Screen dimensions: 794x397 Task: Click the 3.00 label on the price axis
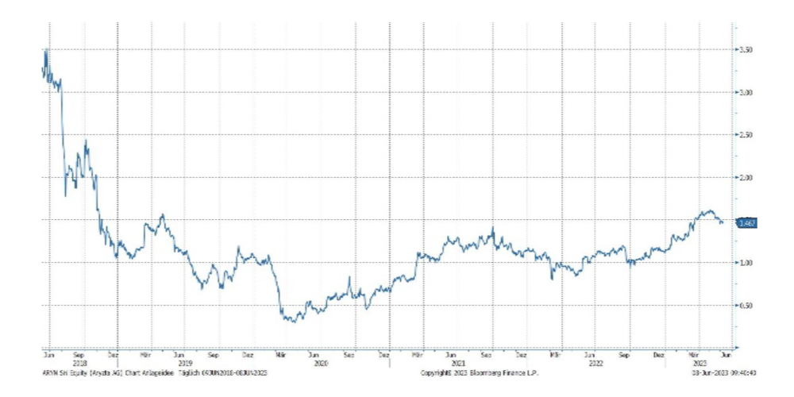pyautogui.click(x=746, y=93)
